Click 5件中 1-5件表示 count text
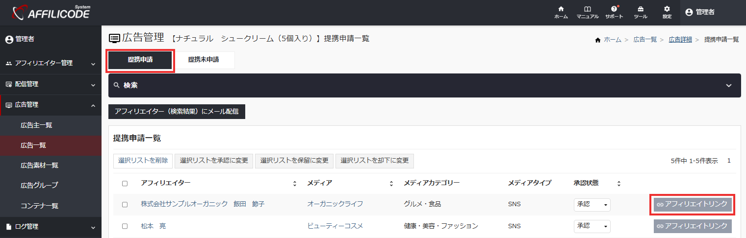This screenshot has width=746, height=238. [x=694, y=161]
